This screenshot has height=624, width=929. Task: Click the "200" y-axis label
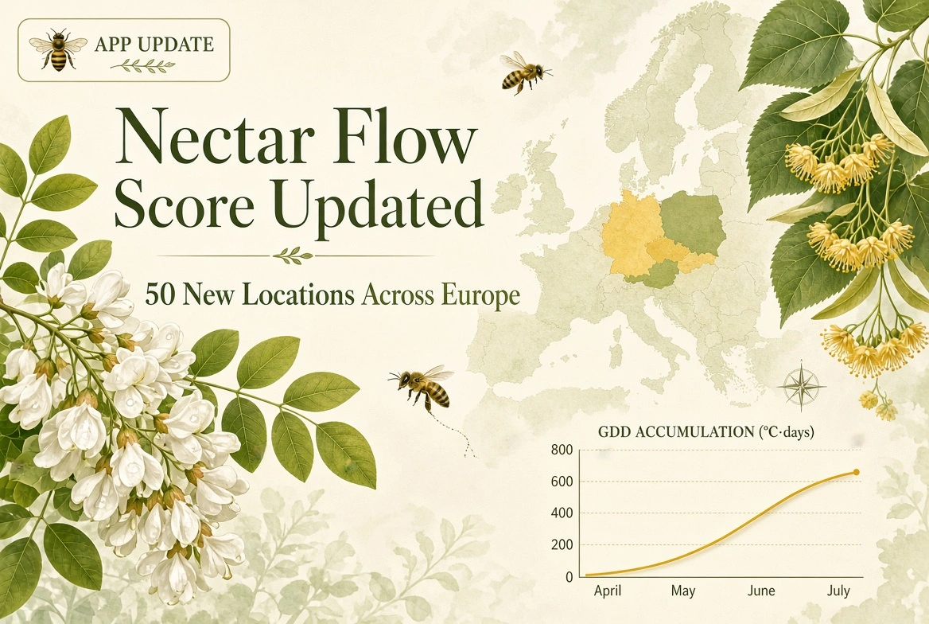click(x=562, y=545)
